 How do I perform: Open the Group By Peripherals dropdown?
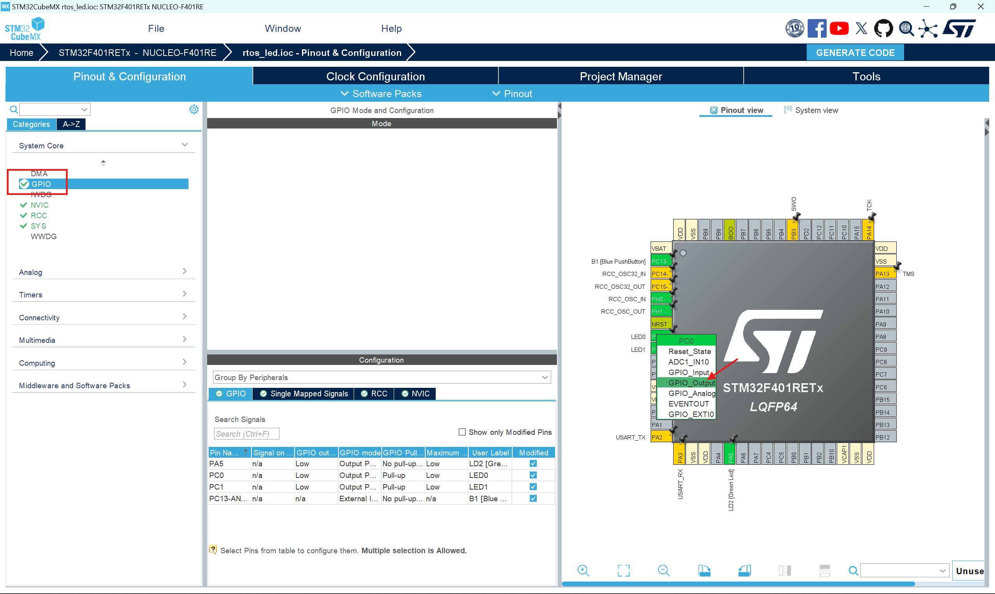point(381,377)
